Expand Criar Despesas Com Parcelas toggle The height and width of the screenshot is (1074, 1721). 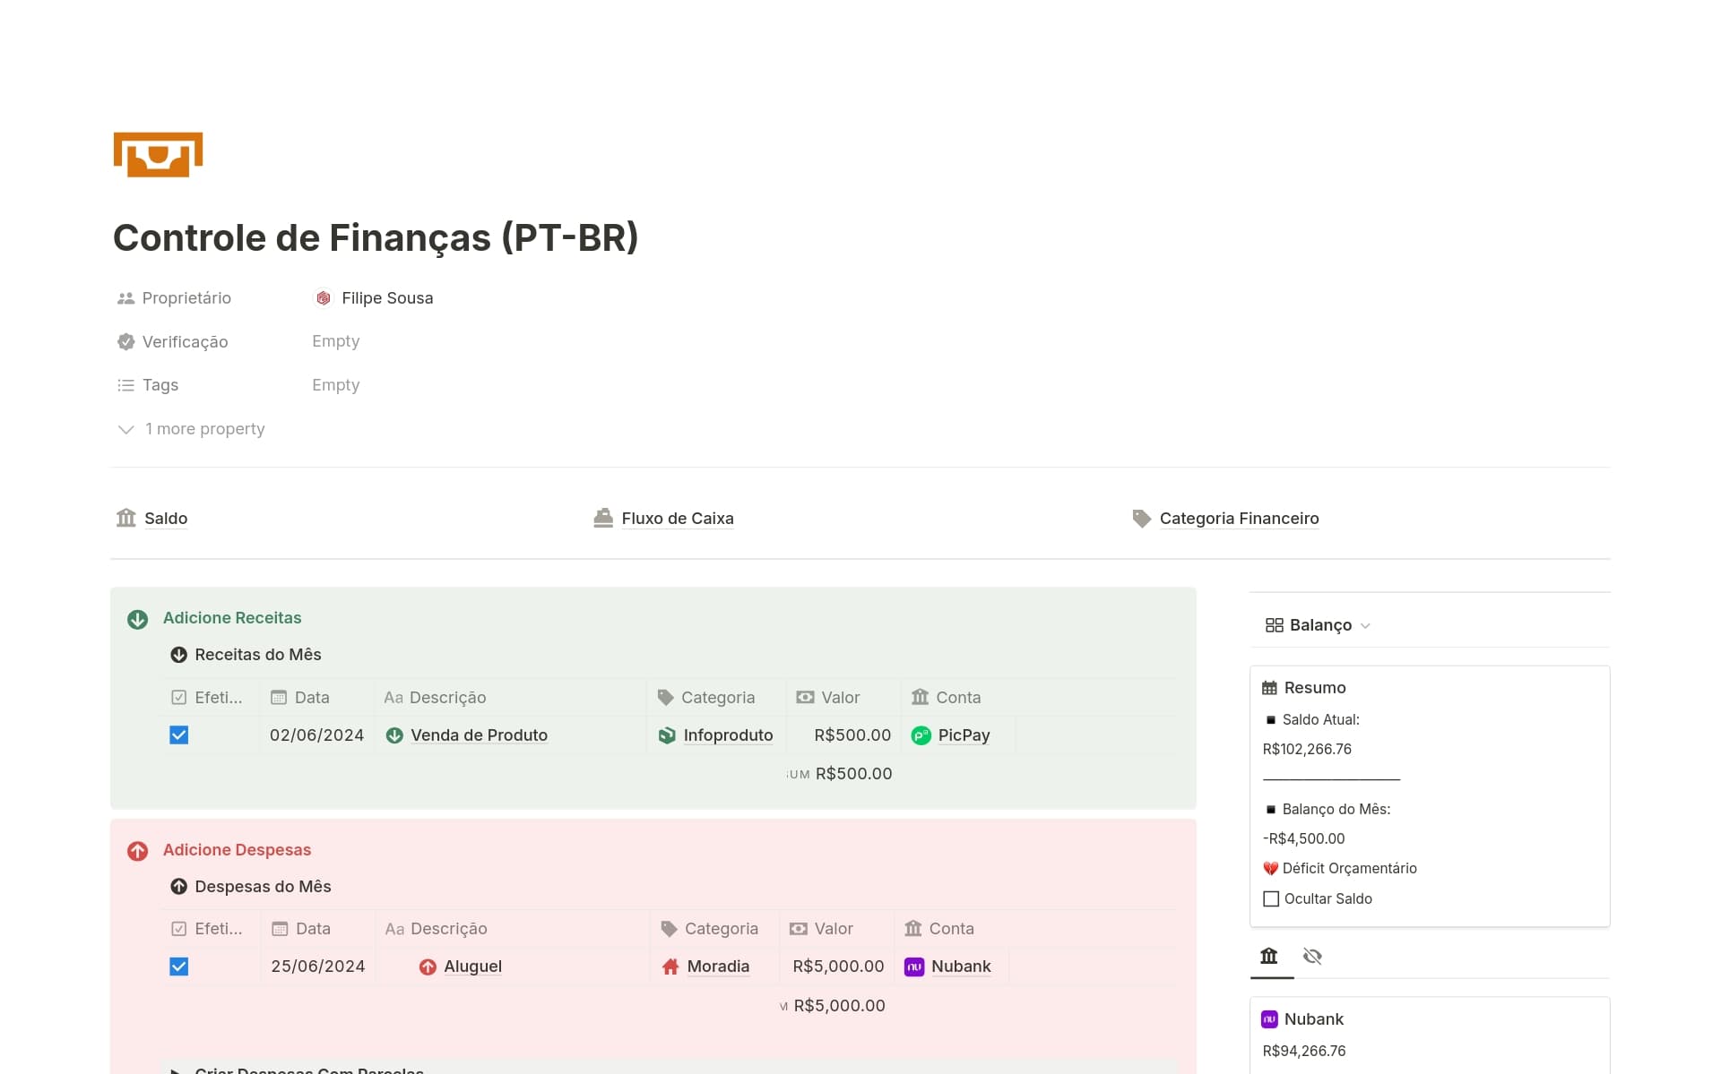point(177,1070)
